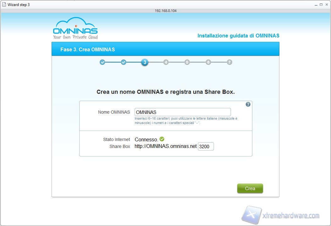Click the green Connesso status checkmark
Screen dimensions: 331x226
pos(162,139)
